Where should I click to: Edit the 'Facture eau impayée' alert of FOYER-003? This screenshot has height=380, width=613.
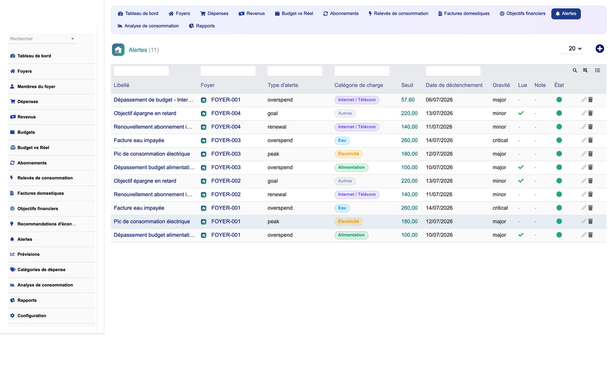pyautogui.click(x=584, y=140)
